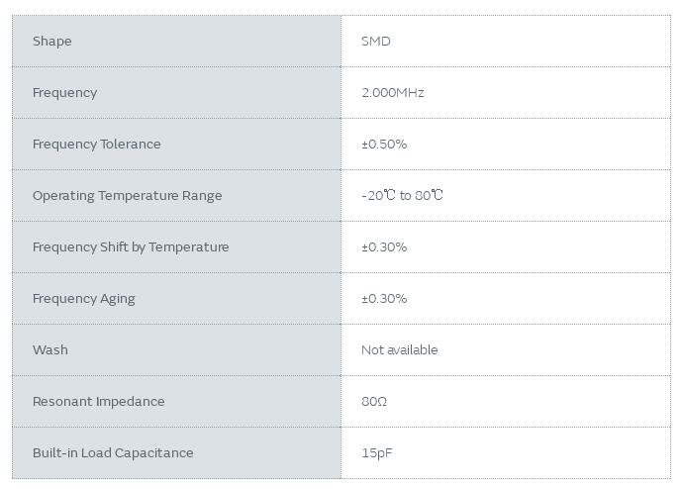Image resolution: width=683 pixels, height=489 pixels.
Task: Click the Frequency Tolerance label
Action: coord(96,144)
